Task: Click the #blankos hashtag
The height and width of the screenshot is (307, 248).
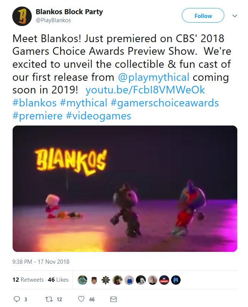Action: point(34,103)
